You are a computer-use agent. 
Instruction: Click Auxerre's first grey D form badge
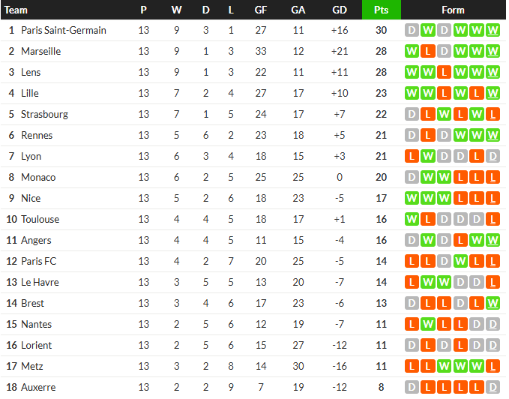412,387
